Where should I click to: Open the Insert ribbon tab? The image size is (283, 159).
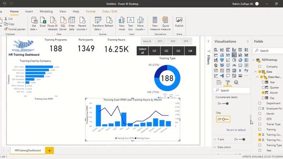pyautogui.click(x=29, y=11)
